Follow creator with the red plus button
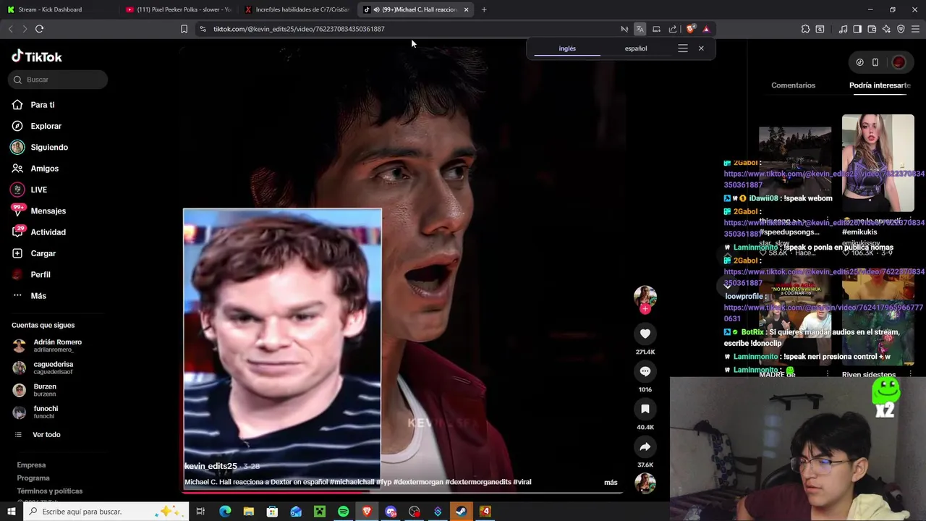The height and width of the screenshot is (521, 926). click(x=645, y=309)
